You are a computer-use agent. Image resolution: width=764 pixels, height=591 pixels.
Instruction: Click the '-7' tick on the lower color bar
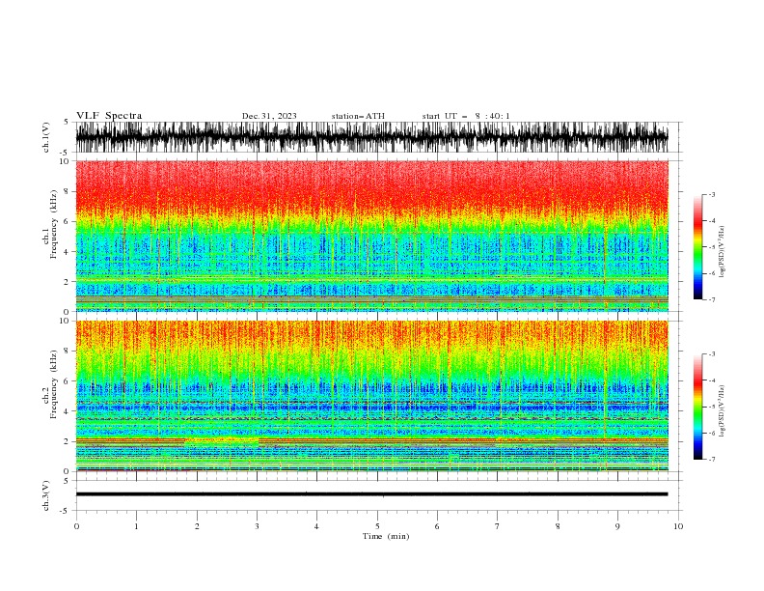711,459
